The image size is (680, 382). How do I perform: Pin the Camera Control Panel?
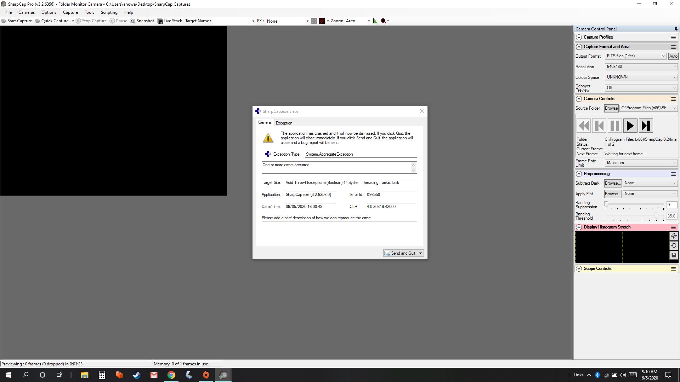[676, 29]
